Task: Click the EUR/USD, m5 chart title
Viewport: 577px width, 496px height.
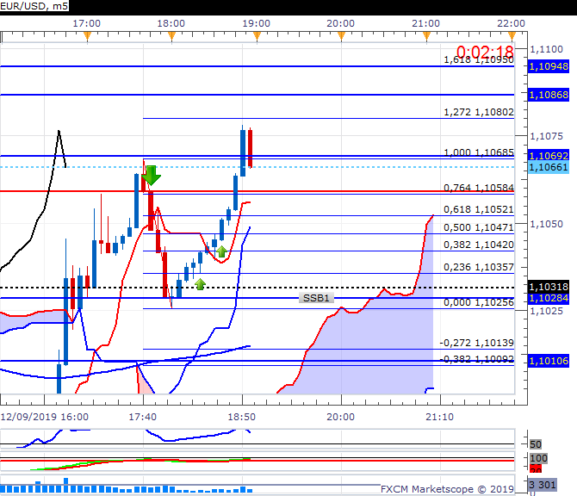Action: coord(34,6)
